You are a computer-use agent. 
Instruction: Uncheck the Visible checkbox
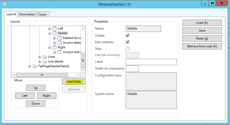point(128,35)
